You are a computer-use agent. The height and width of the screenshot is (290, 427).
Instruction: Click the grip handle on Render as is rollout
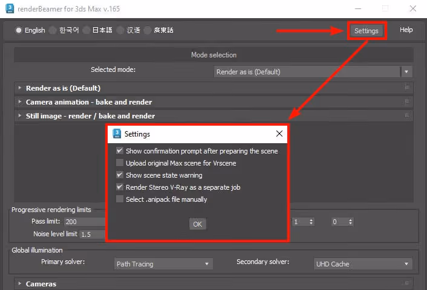click(406, 88)
